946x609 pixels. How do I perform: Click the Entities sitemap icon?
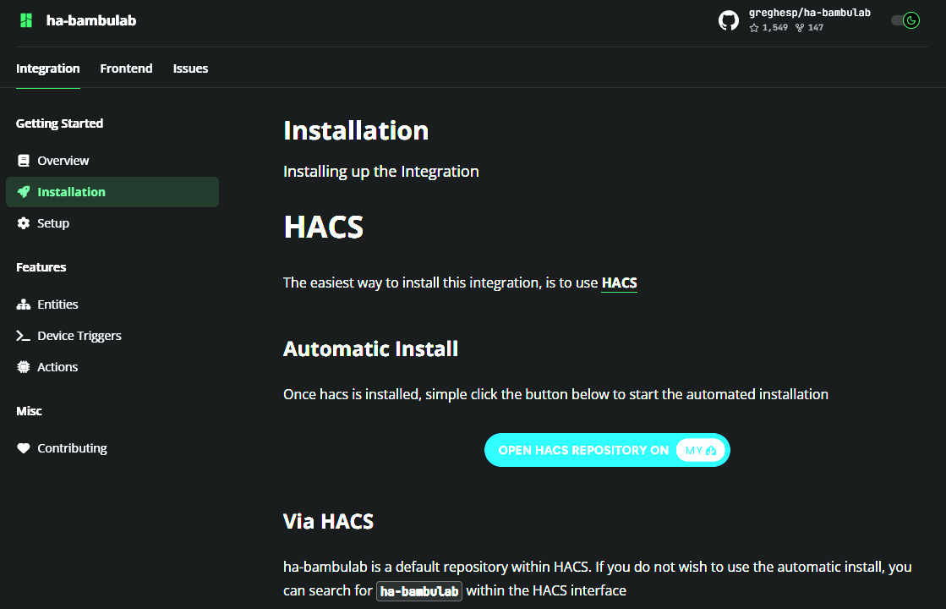click(24, 304)
